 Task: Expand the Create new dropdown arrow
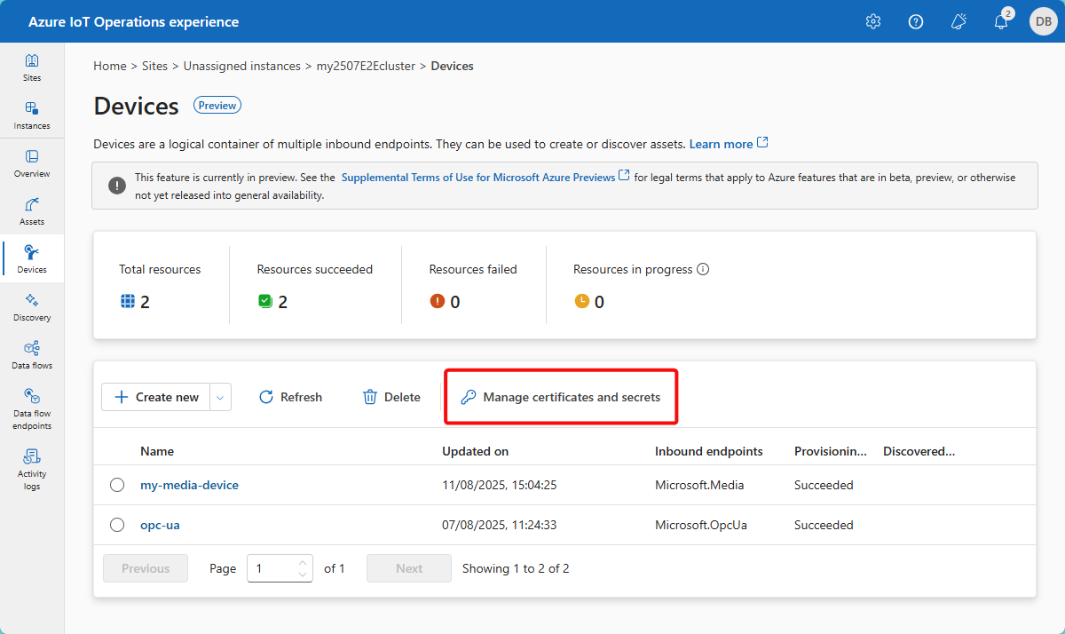pyautogui.click(x=221, y=398)
